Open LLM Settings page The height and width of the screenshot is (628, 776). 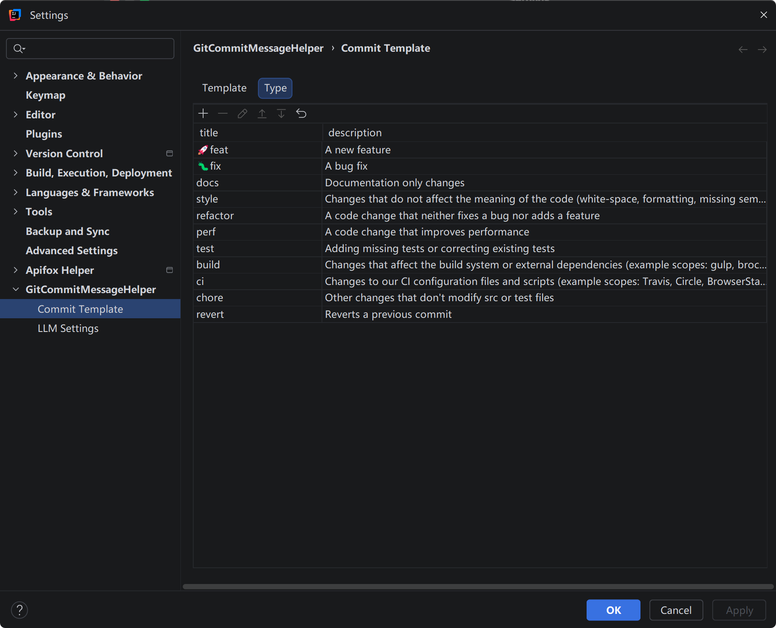pos(68,329)
